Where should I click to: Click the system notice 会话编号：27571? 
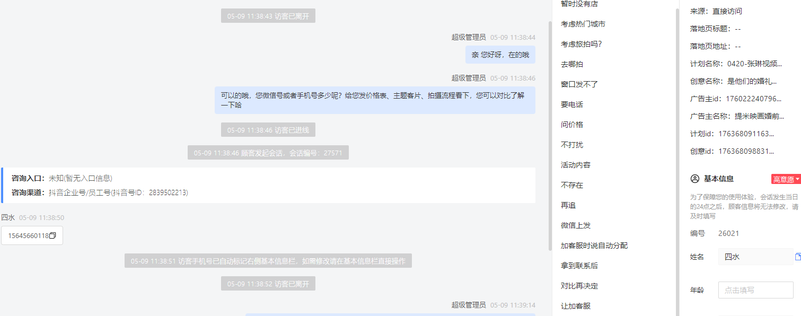(268, 153)
